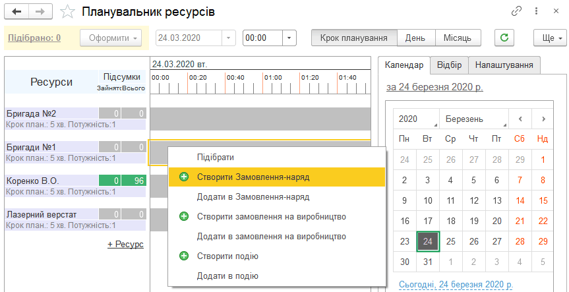The image size is (569, 292).
Task: Click the back navigation arrow
Action: (x=16, y=12)
